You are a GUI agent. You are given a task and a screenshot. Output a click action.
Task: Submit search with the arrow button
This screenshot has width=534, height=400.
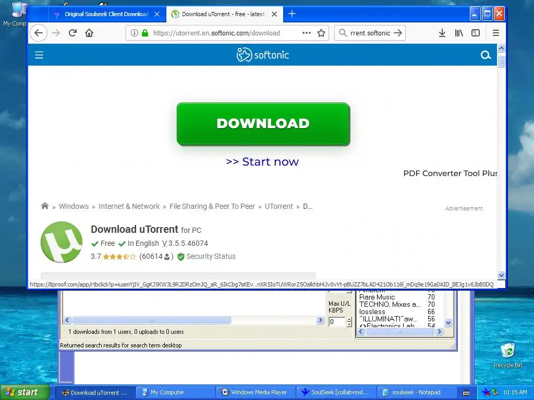click(398, 33)
